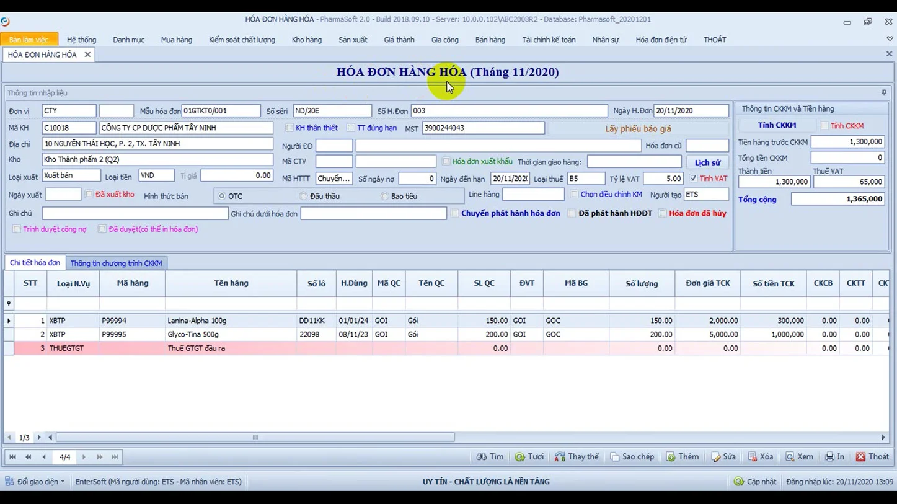Viewport: 897px width, 504px height.
Task: Click the Cập nhật update icon
Action: pyautogui.click(x=738, y=482)
